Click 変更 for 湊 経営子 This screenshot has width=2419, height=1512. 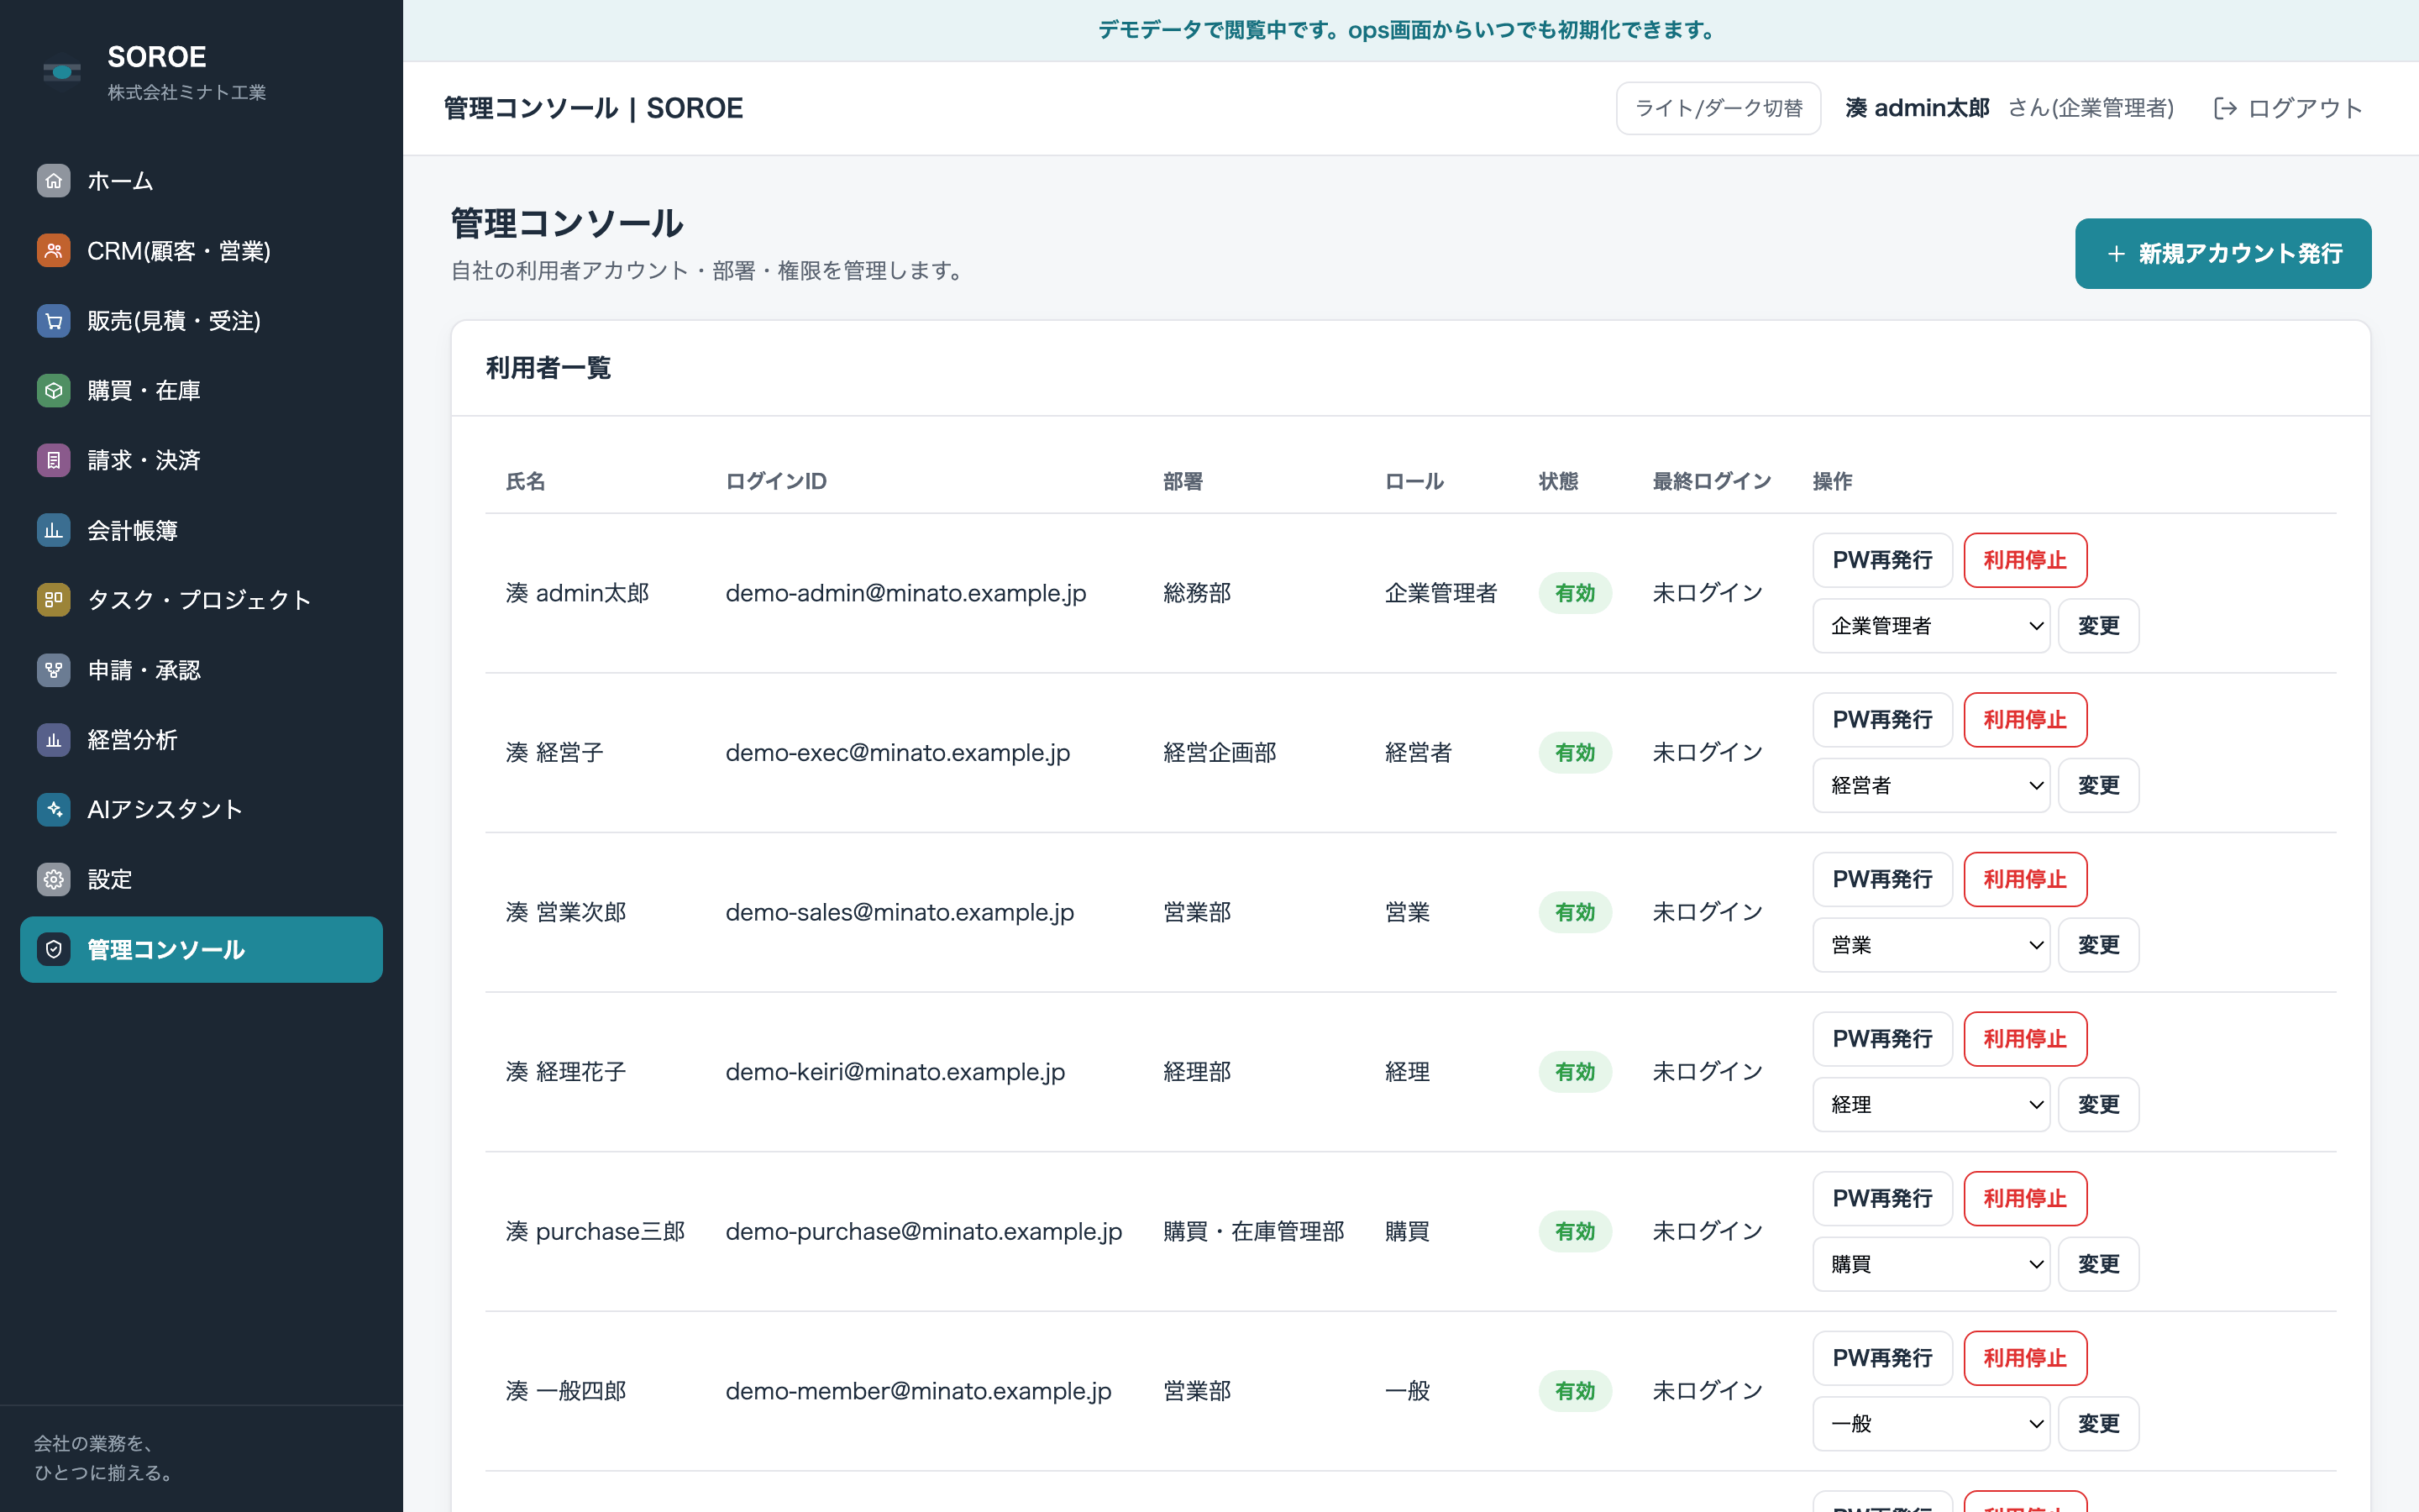point(2098,785)
